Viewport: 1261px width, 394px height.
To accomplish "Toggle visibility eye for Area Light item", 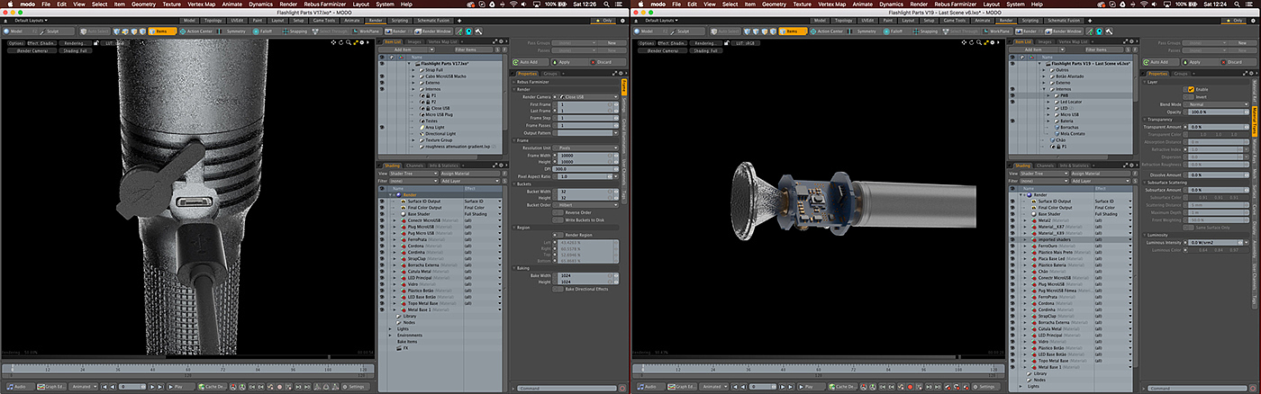I will click(x=381, y=128).
